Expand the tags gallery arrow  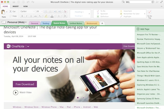click(x=145, y=14)
